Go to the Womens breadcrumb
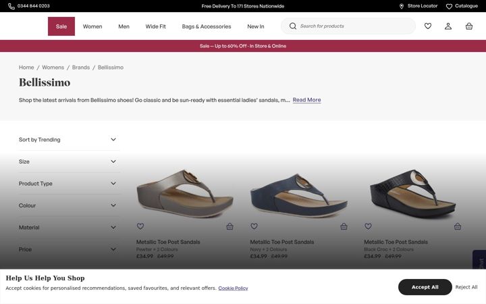 (x=53, y=68)
